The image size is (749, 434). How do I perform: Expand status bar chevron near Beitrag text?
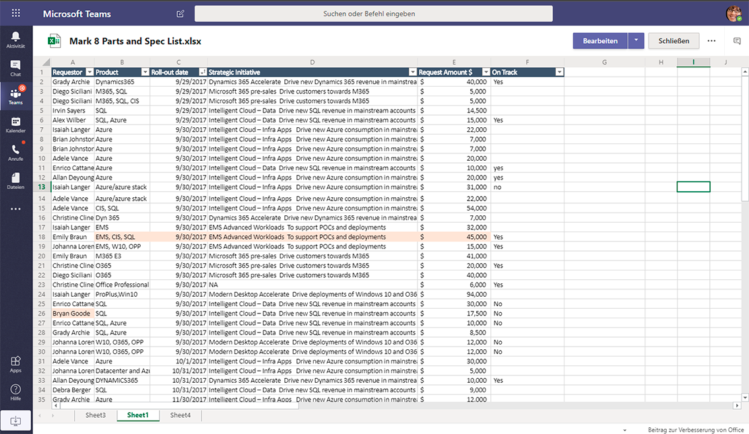[x=625, y=430]
